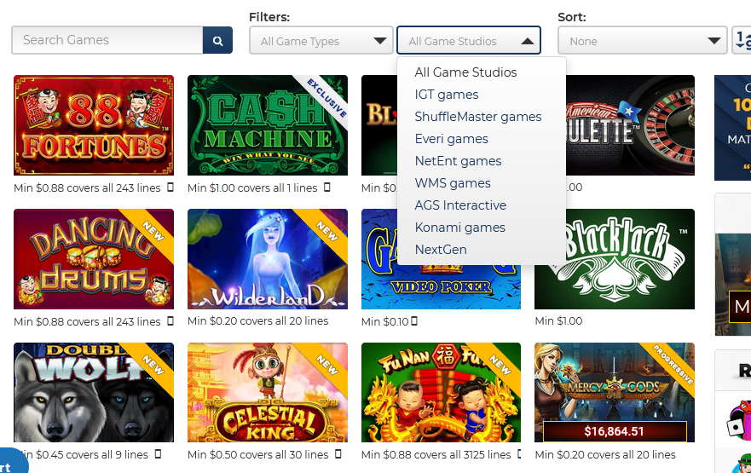This screenshot has width=751, height=473.
Task: Click mobile icon beside 88 Fortunes min bet
Action: pos(170,187)
